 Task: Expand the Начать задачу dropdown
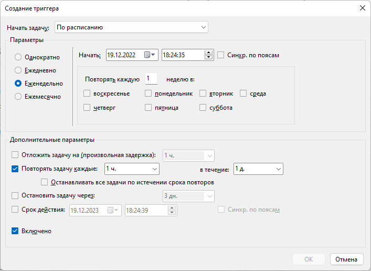pyautogui.click(x=131, y=27)
